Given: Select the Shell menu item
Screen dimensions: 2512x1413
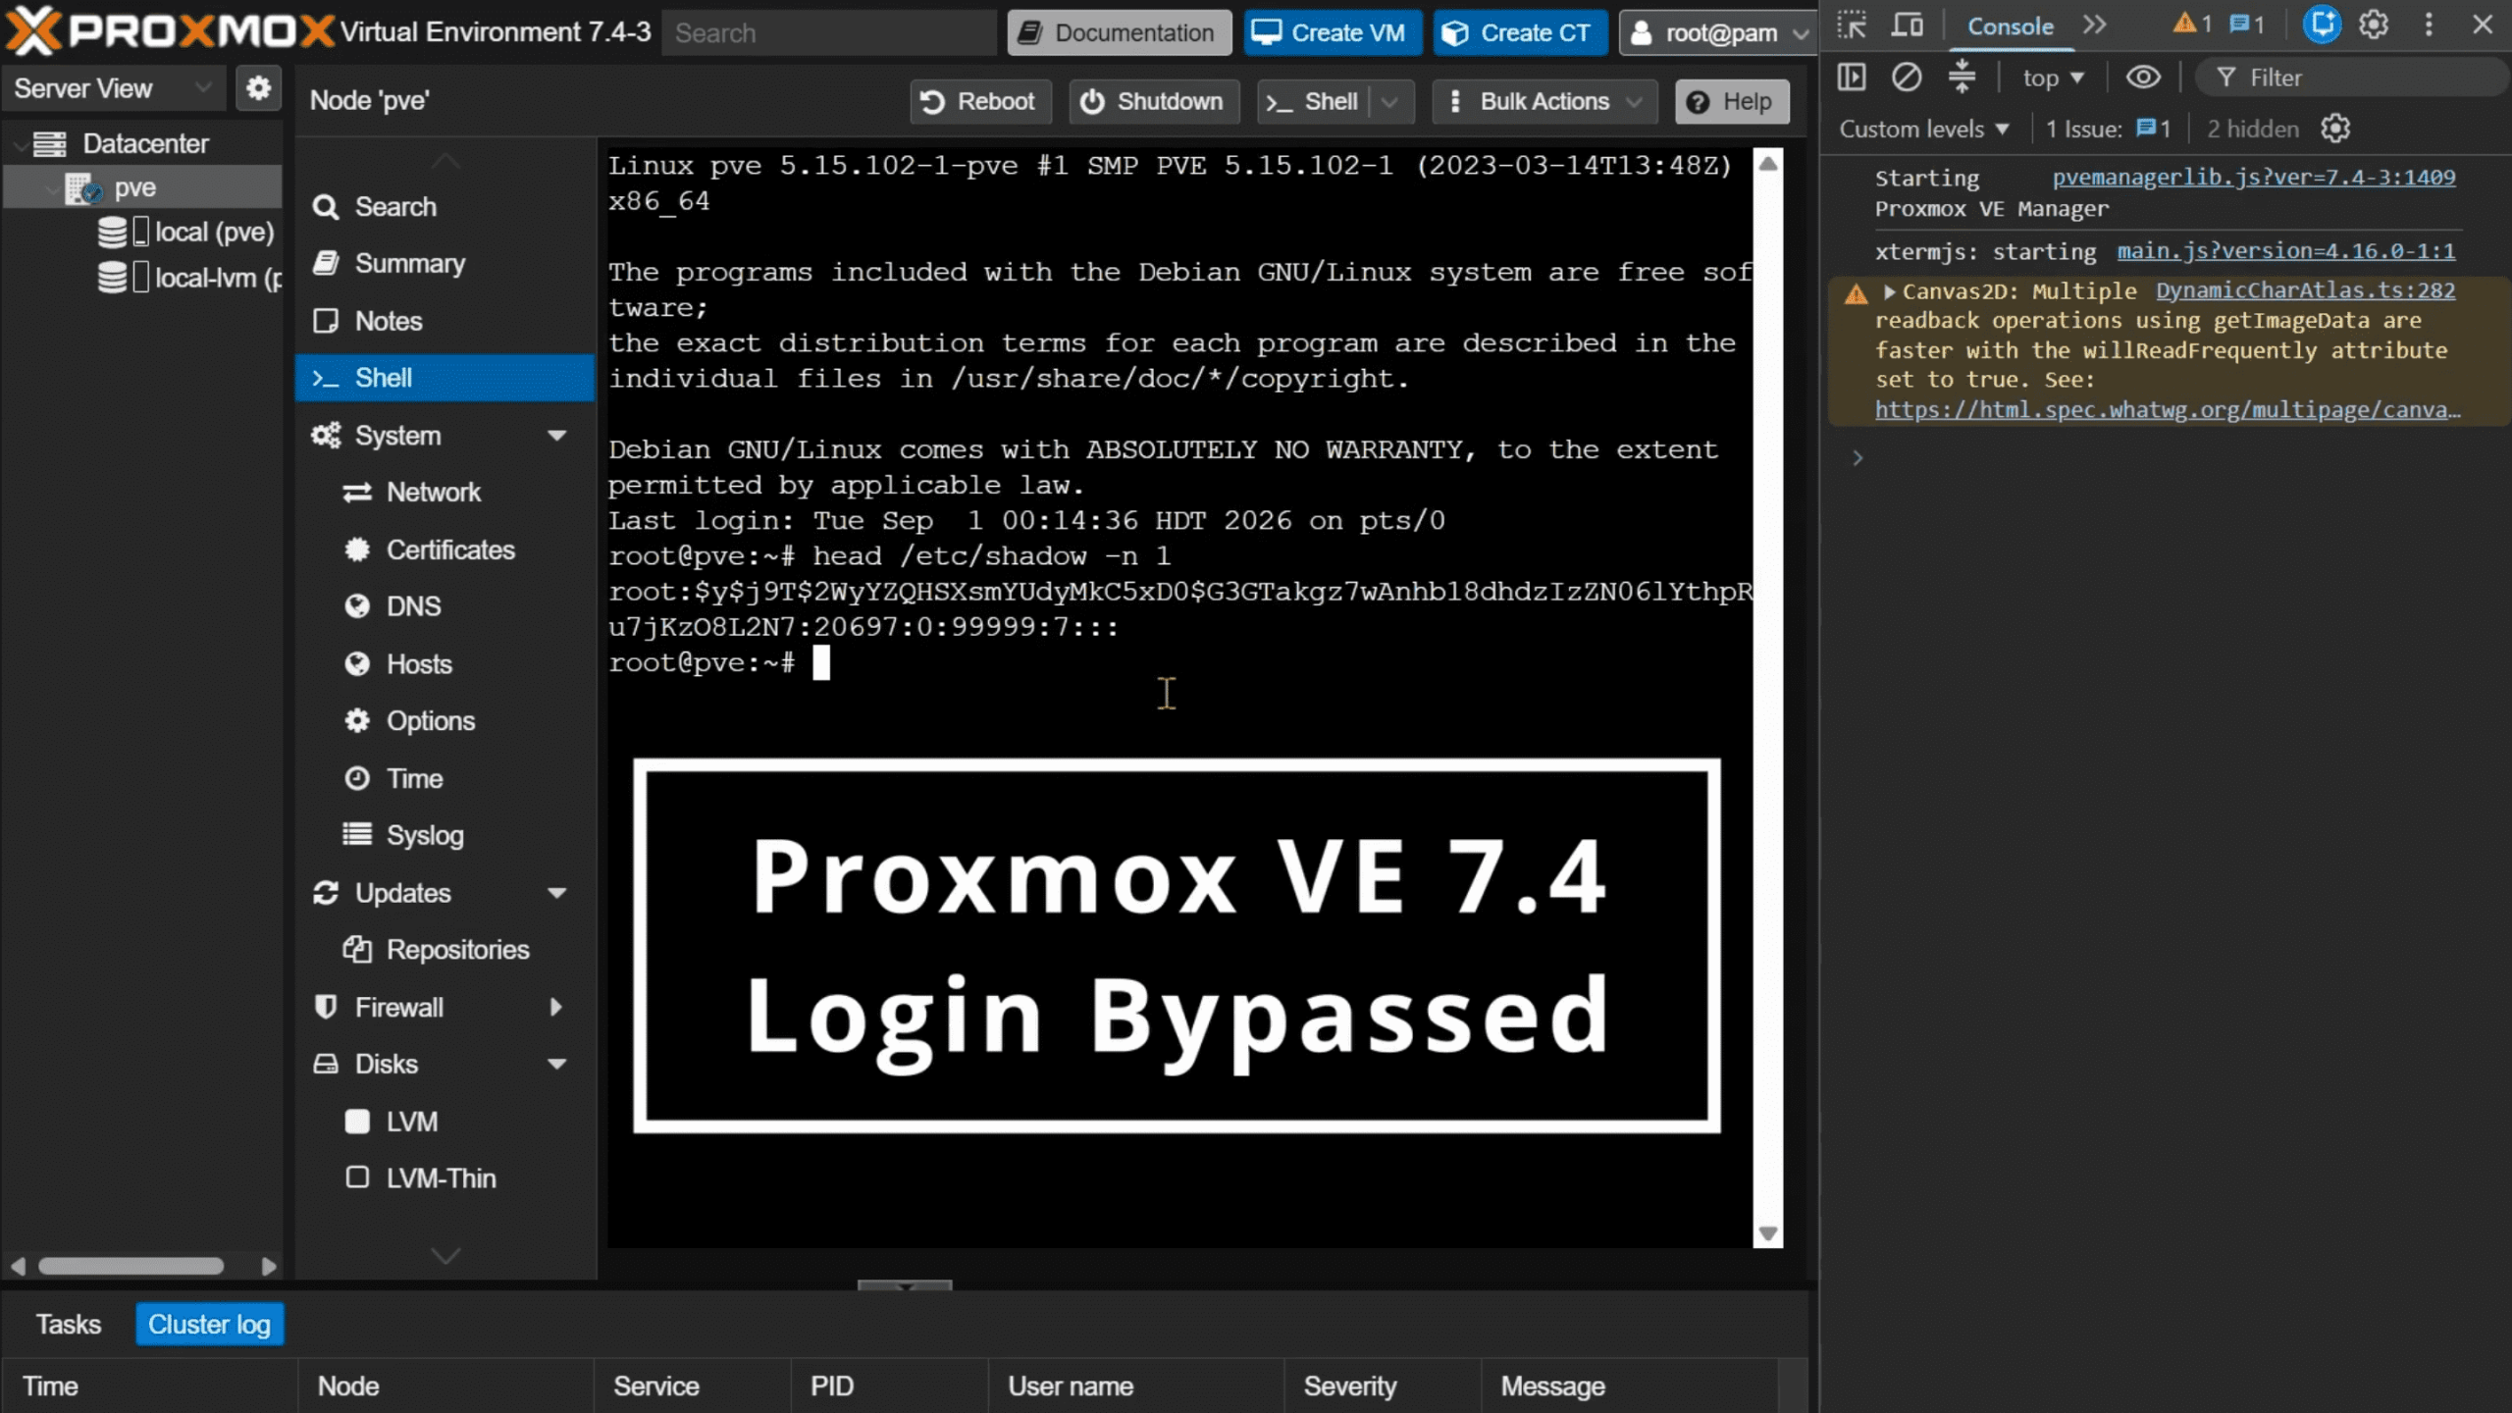Looking at the screenshot, I should click(445, 378).
